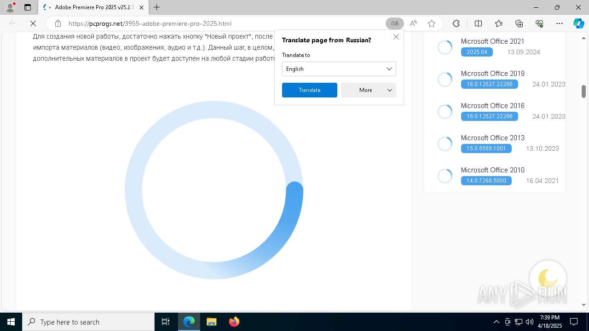Open Settings and more menu
Viewport: 589px width, 331px height.
point(560,23)
